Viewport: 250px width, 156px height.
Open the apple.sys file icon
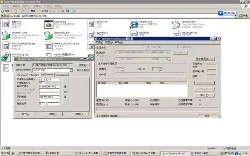pos(6,24)
